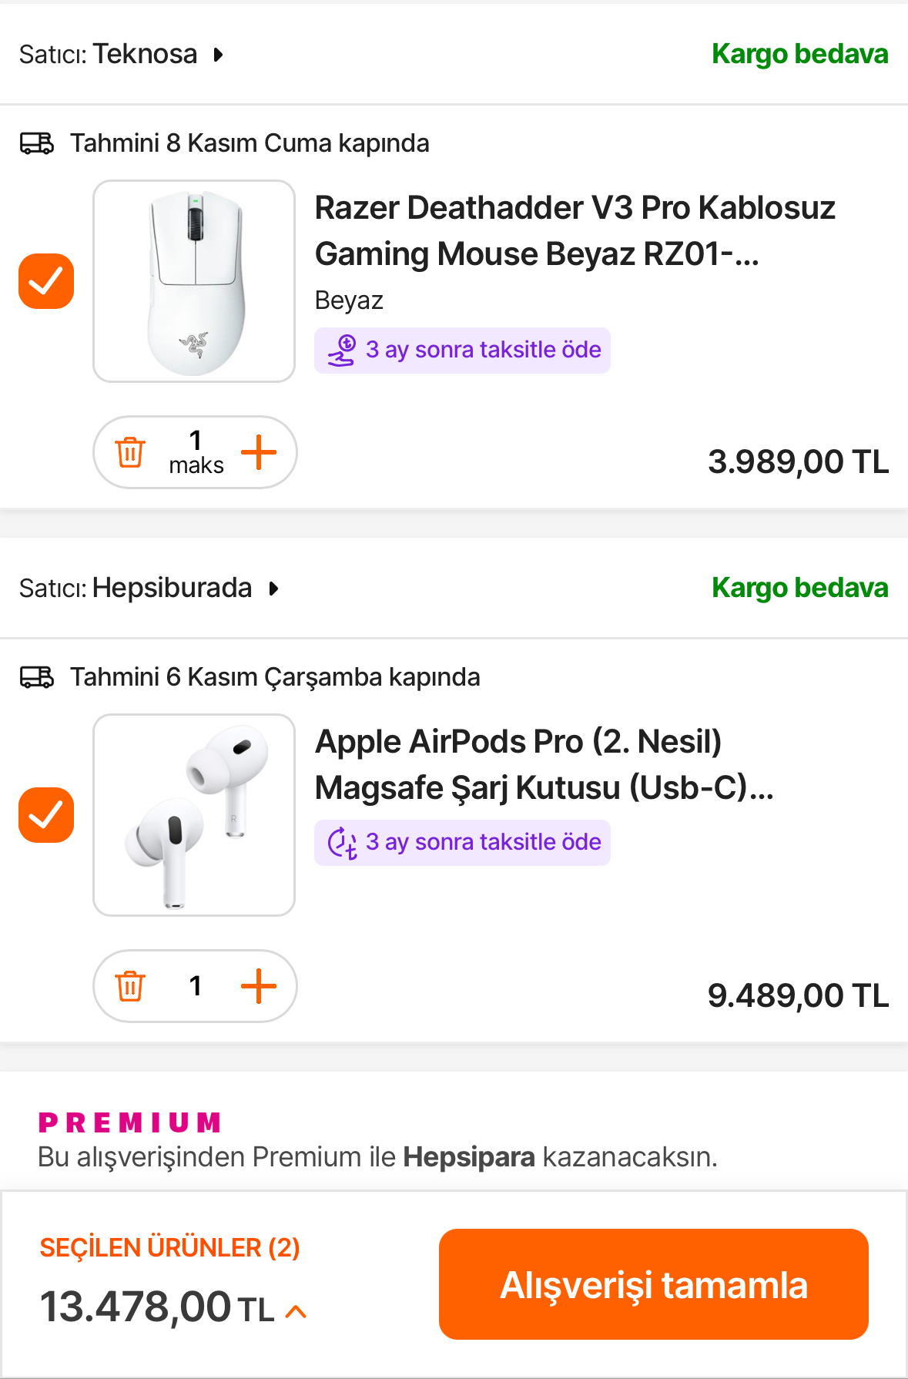Add one more AirPods Pro
Viewport: 908px width, 1379px height.
[259, 986]
